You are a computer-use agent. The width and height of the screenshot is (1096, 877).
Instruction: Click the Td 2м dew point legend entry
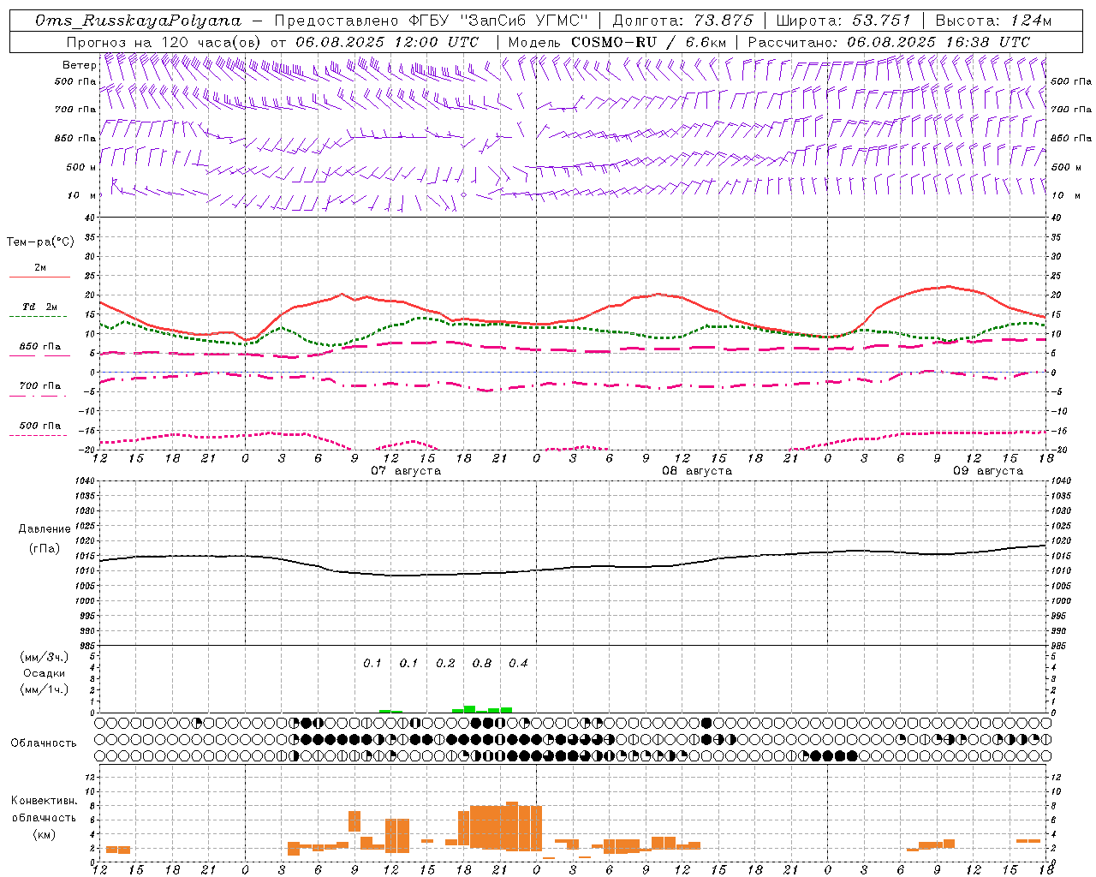(x=39, y=307)
